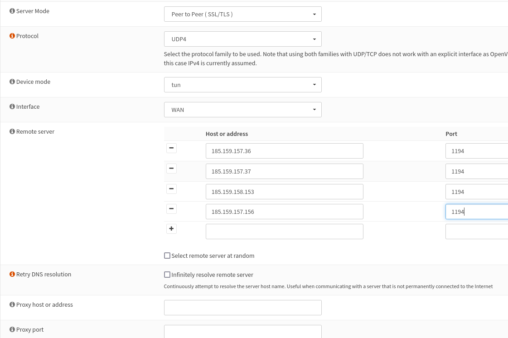Edit the 185.159.157.37 host field
Image resolution: width=508 pixels, height=338 pixels.
point(285,171)
